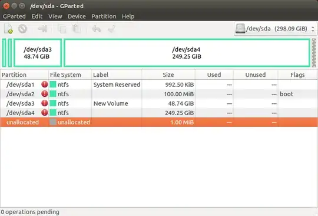Click the Paste partition toolbar icon

tap(77, 29)
